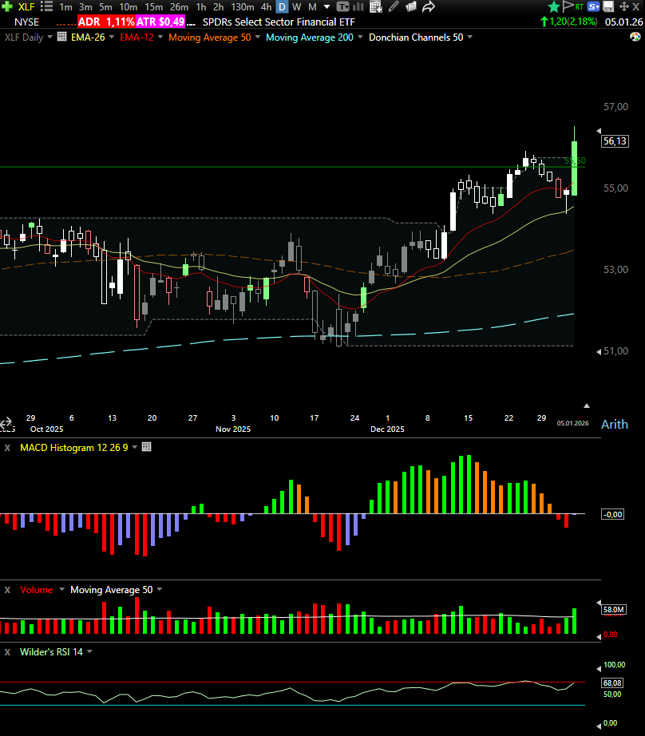645x736 pixels.
Task: Select the 130m timeframe
Action: tap(243, 7)
